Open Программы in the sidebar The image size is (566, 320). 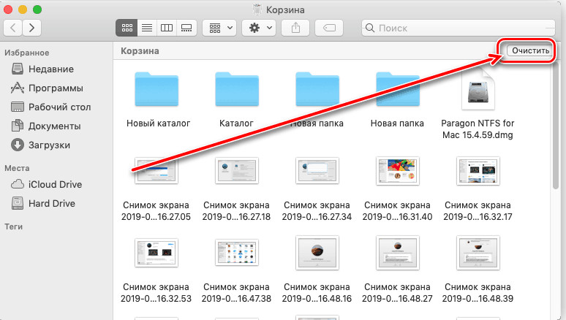(x=47, y=88)
